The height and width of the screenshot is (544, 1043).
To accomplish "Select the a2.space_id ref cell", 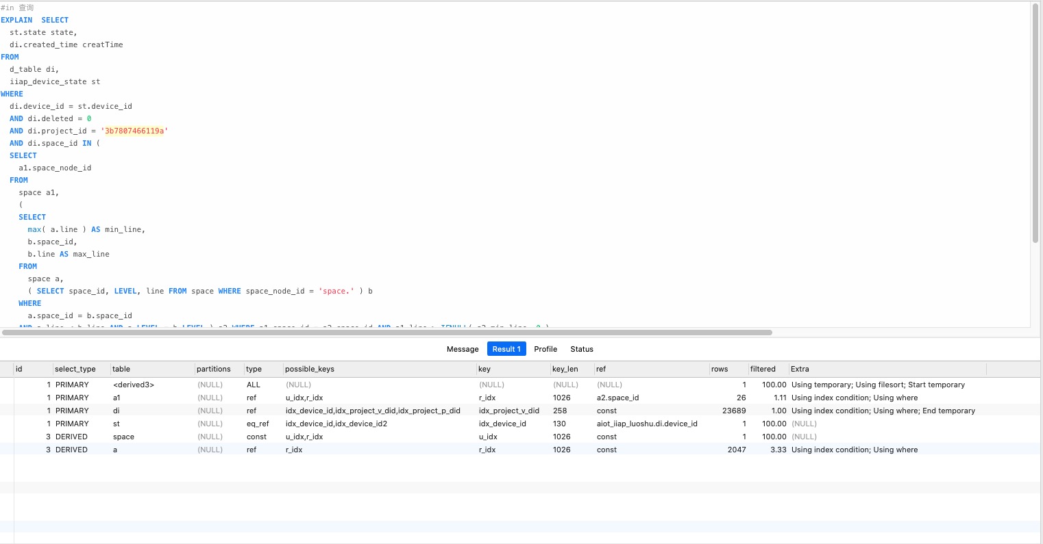I will pyautogui.click(x=617, y=398).
